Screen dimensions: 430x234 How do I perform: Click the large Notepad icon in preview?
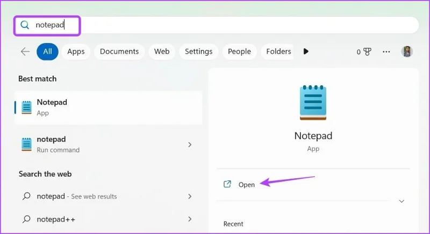tap(313, 103)
